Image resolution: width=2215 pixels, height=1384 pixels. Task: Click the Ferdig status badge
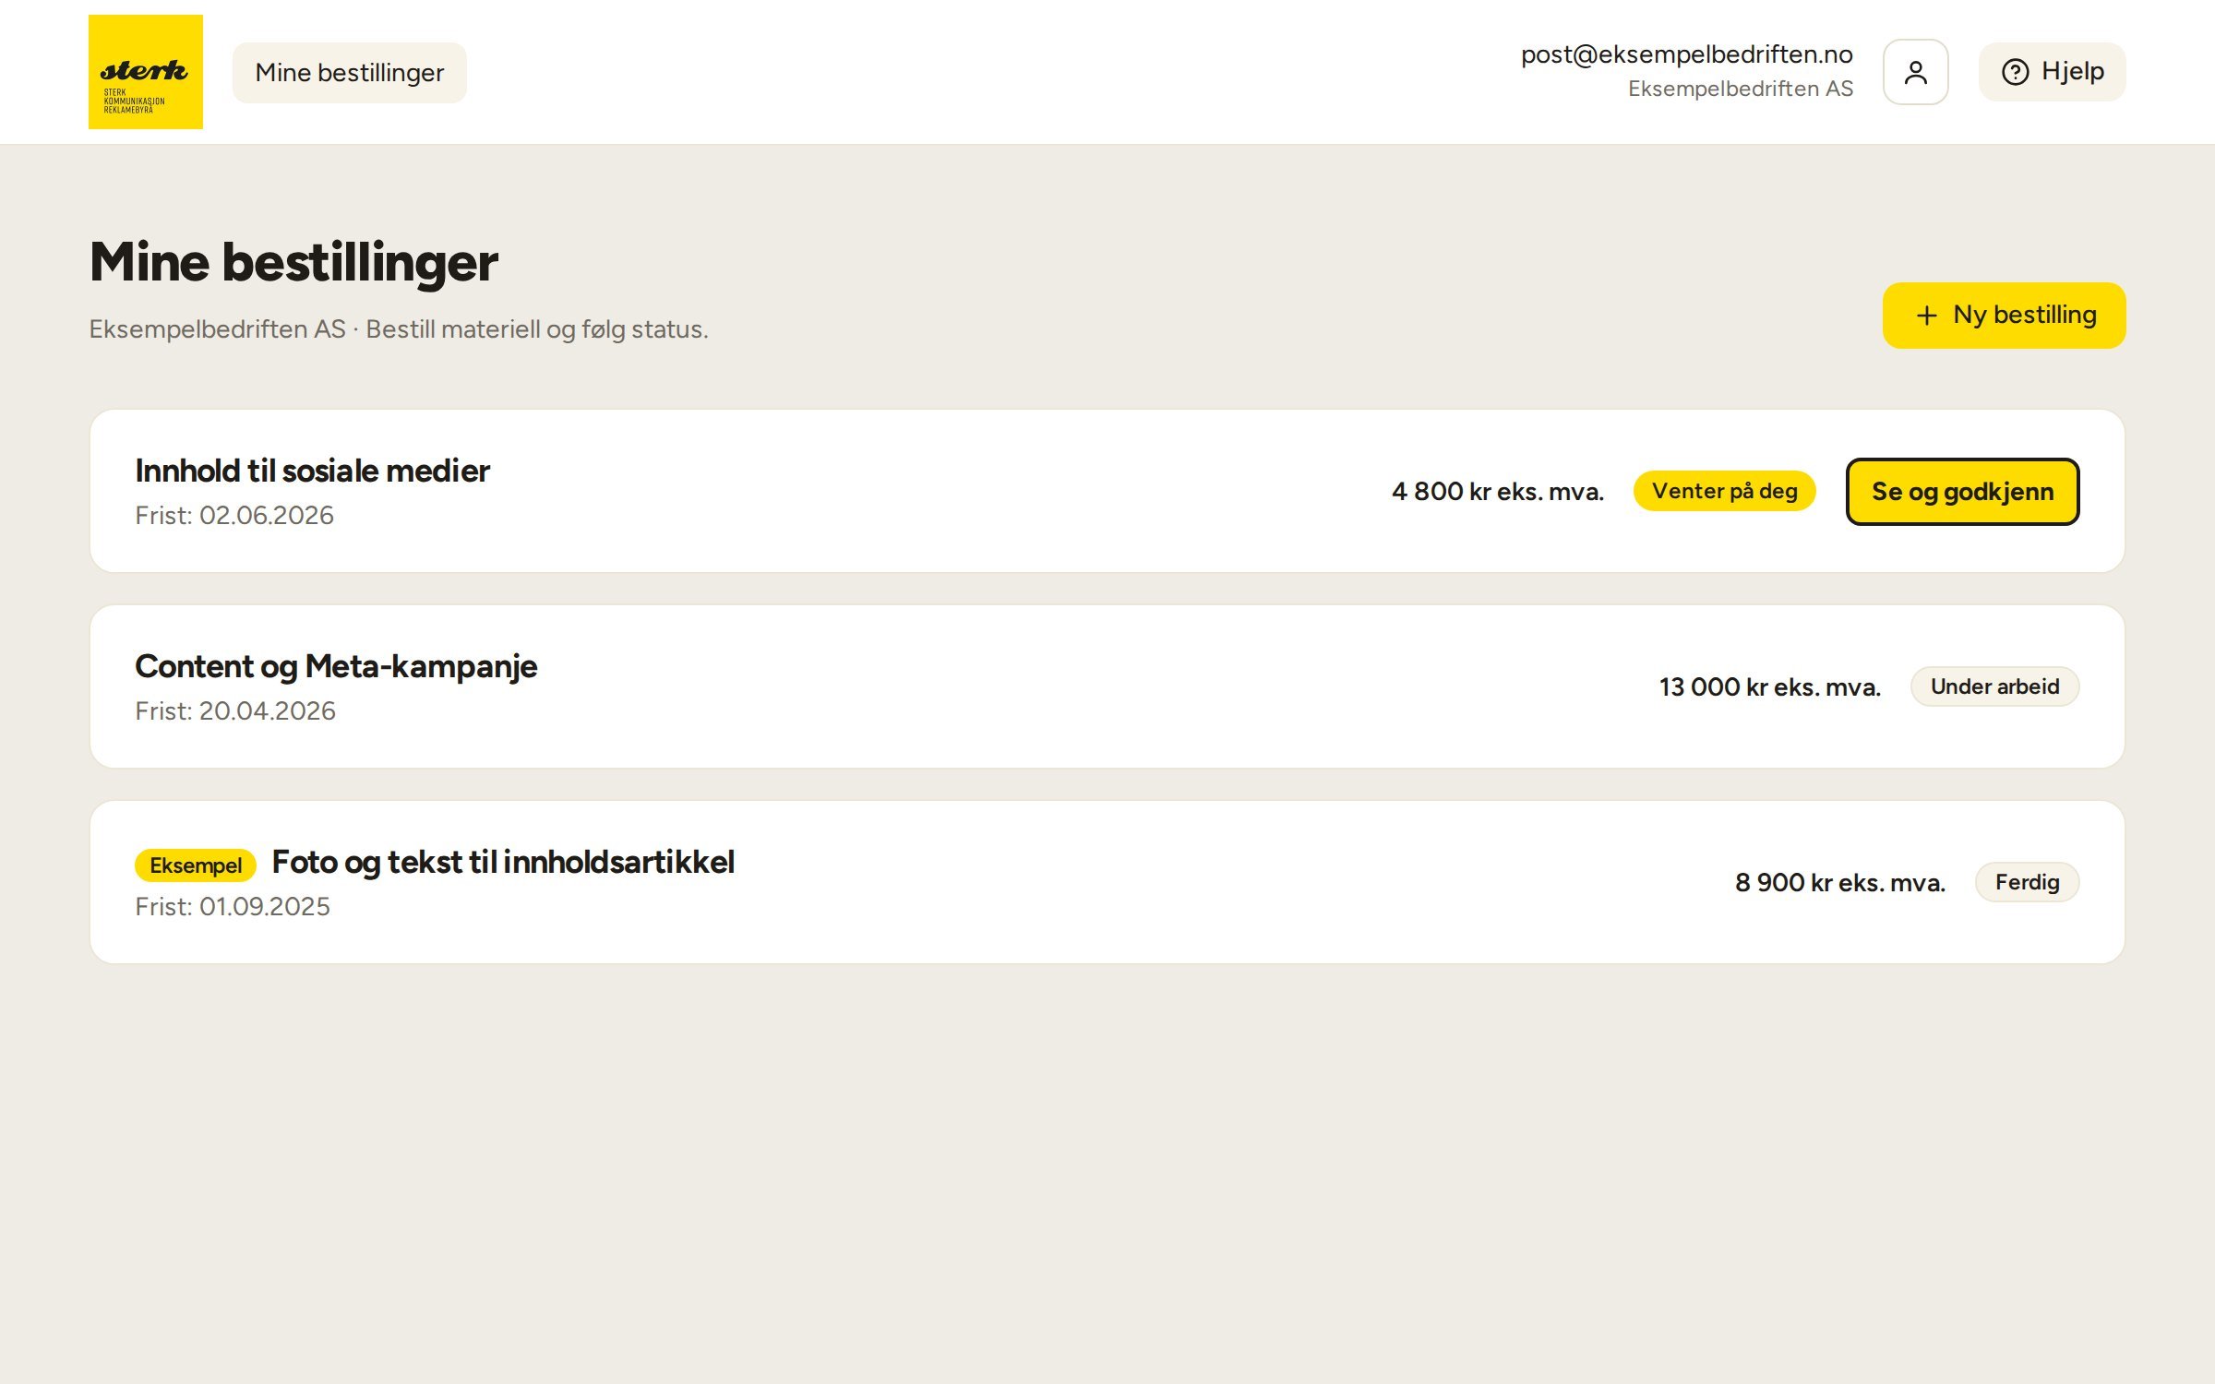pos(2027,882)
